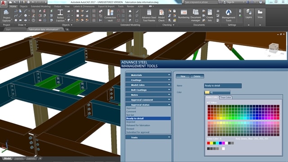
Task: Expand the Objects panel dropdown
Action: coord(72,25)
